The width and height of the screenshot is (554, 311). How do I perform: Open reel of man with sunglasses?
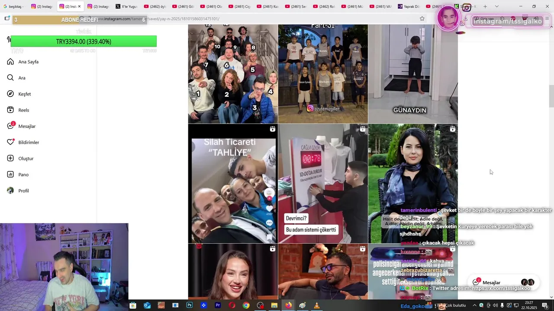(323, 272)
